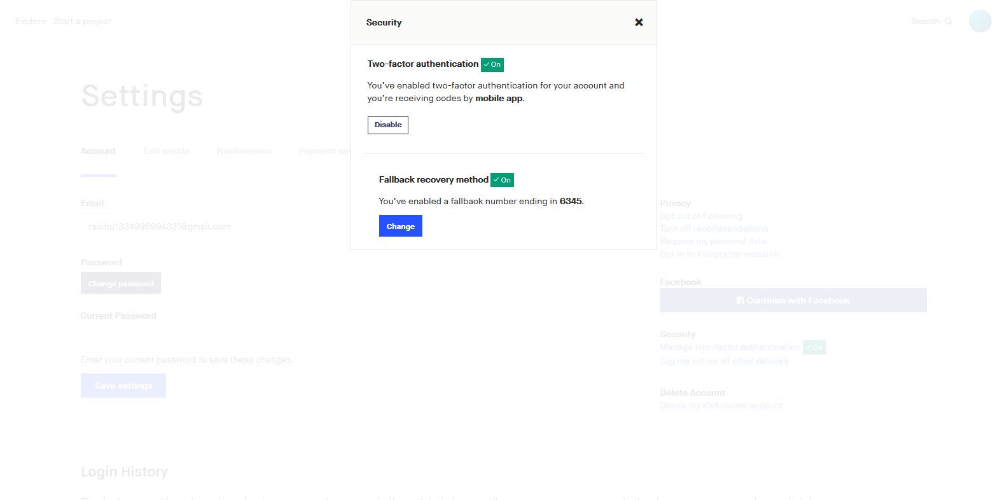The width and height of the screenshot is (1007, 500).
Task: Click Delete my Kickstarter account link
Action: pyautogui.click(x=721, y=405)
